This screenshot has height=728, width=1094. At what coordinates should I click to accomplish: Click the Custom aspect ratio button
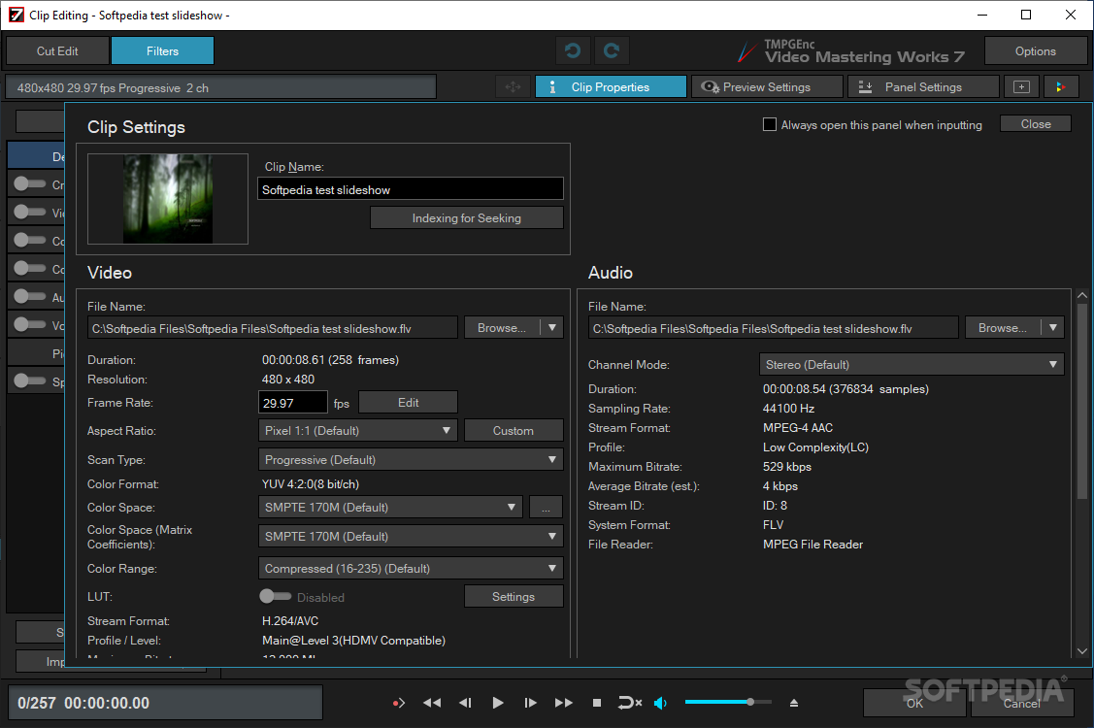point(513,431)
